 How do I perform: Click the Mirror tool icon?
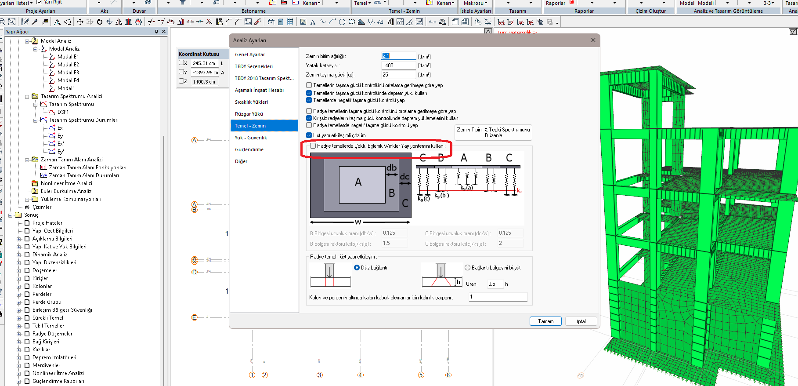point(119,22)
